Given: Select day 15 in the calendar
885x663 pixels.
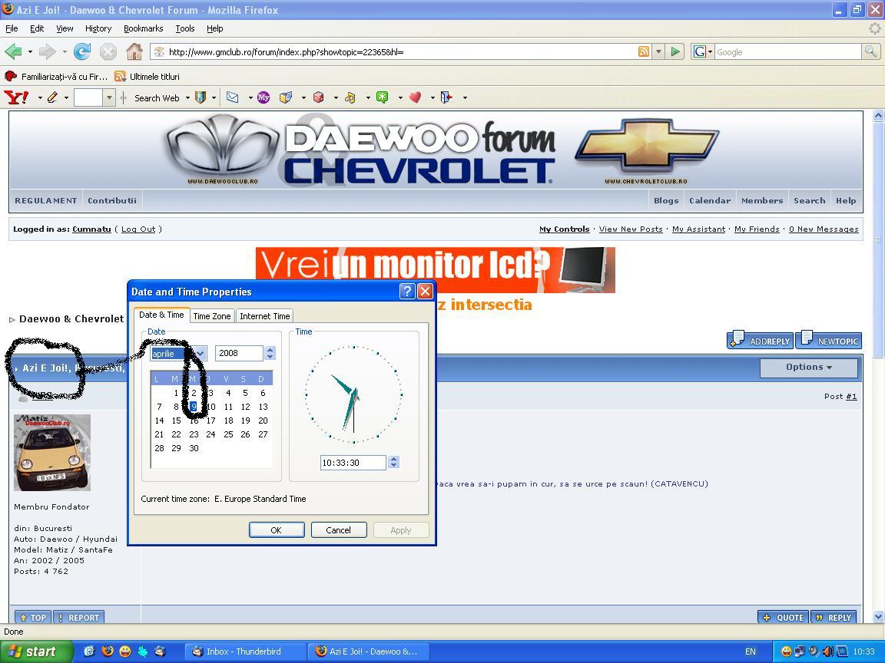Looking at the screenshot, I should point(177,421).
